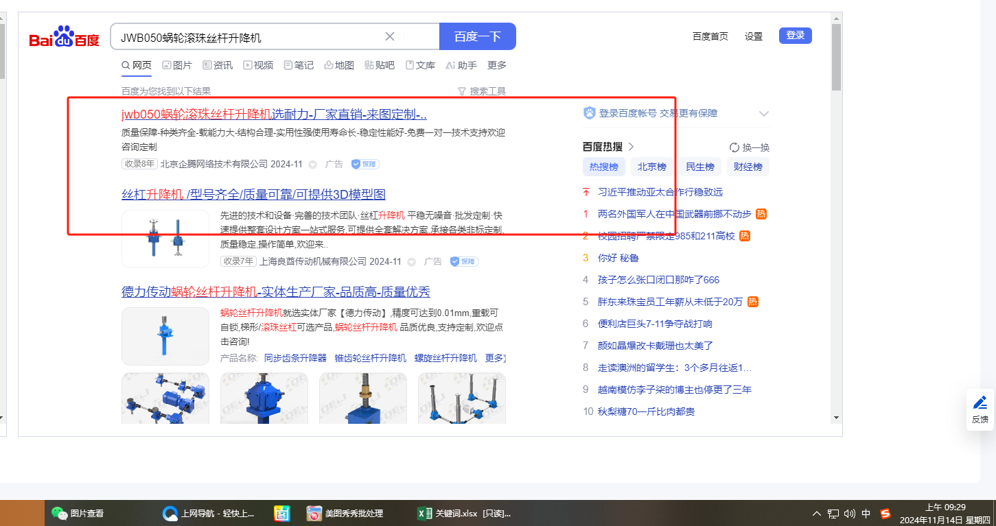The height and width of the screenshot is (526, 996).
Task: Open the 锥齿轮丝杆升降机 product link
Action: click(371, 359)
